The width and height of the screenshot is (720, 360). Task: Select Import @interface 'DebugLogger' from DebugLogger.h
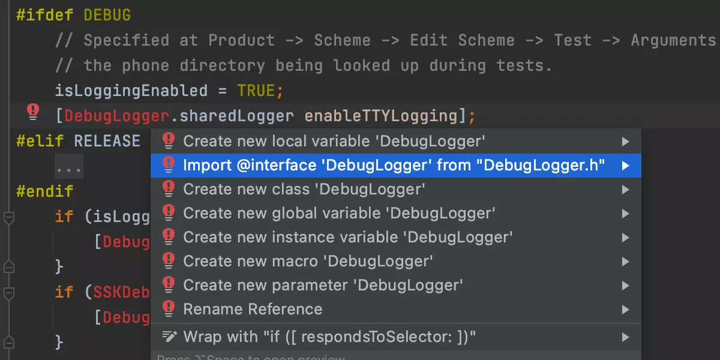coord(394,165)
